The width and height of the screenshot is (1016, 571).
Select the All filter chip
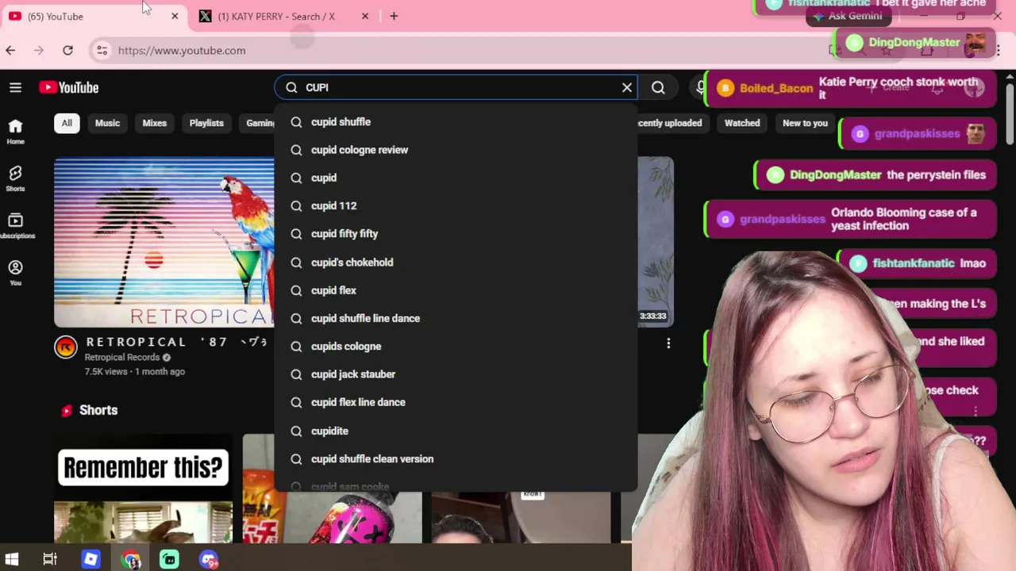[x=67, y=123]
